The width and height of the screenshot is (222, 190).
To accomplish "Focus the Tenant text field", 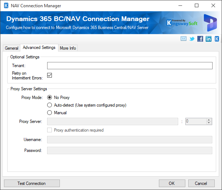I will coord(130,66).
